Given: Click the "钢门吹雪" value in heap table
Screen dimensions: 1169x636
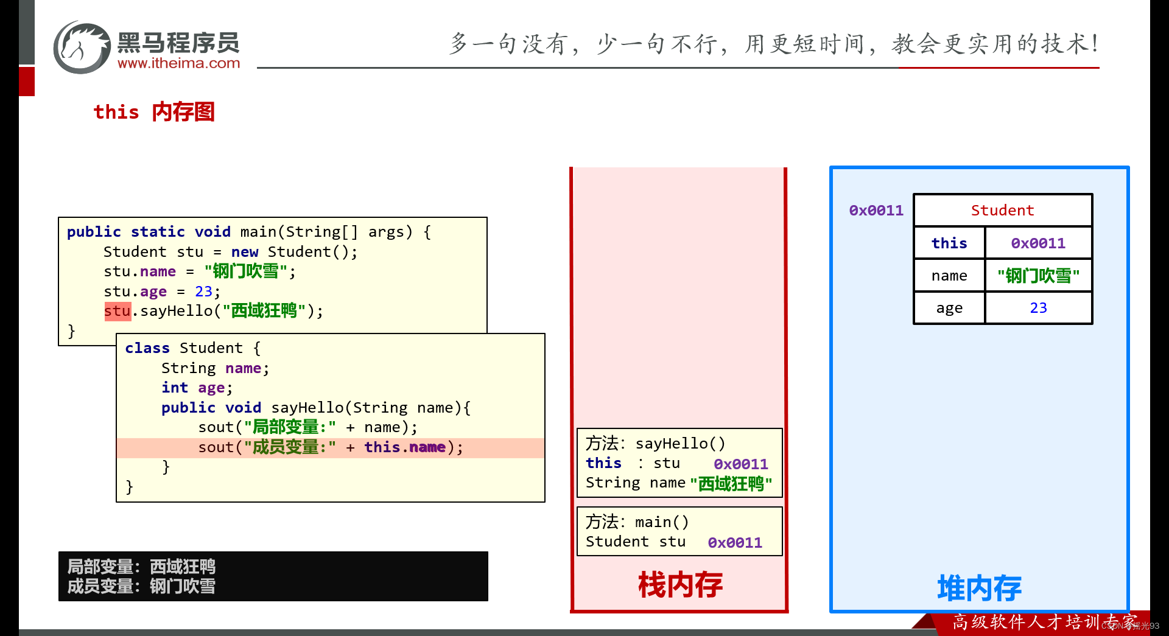Looking at the screenshot, I should click(x=1038, y=276).
